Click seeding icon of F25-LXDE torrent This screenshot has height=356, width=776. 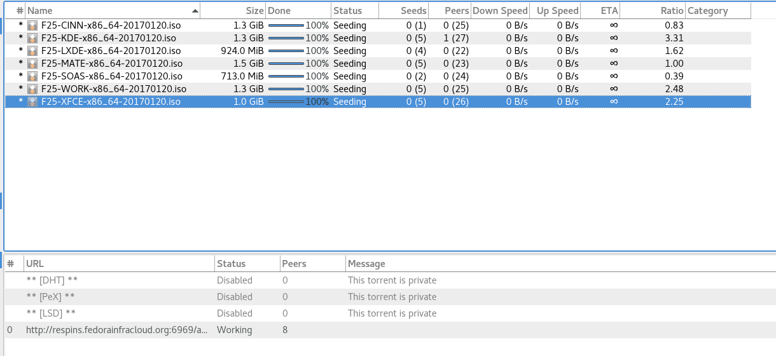pos(32,51)
